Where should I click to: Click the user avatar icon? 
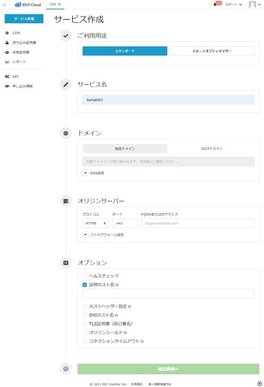click(252, 4)
